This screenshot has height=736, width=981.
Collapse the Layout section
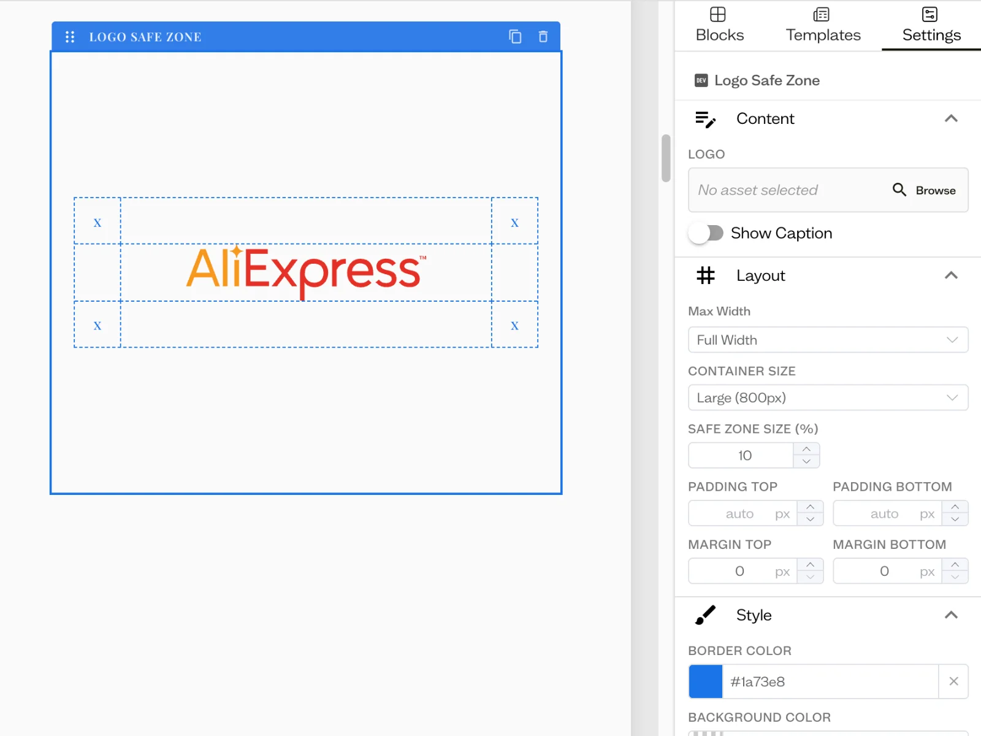951,275
